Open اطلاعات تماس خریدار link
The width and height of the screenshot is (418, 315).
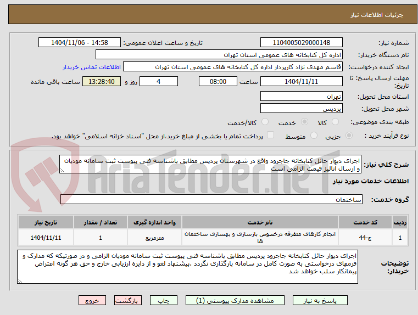pyautogui.click(x=92, y=67)
